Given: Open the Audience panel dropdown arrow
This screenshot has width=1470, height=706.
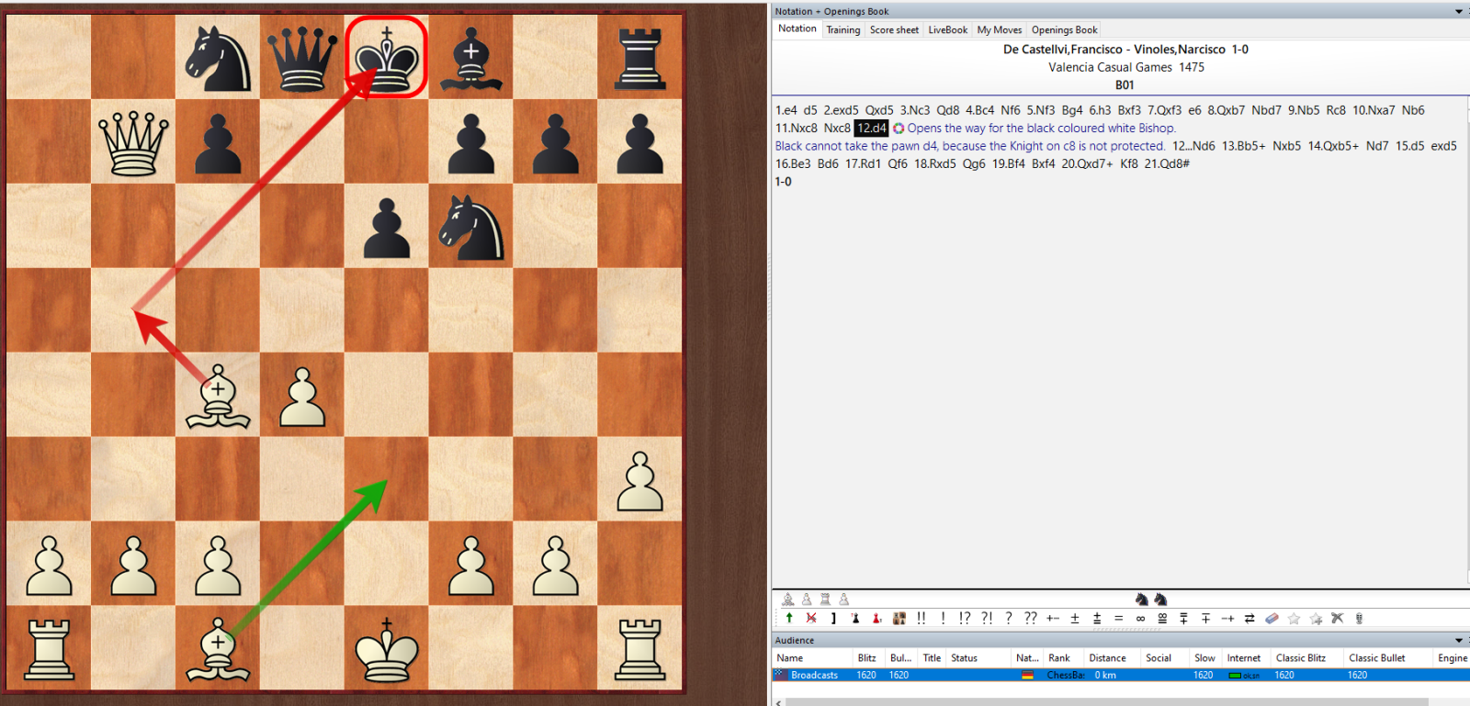Looking at the screenshot, I should pos(1458,640).
